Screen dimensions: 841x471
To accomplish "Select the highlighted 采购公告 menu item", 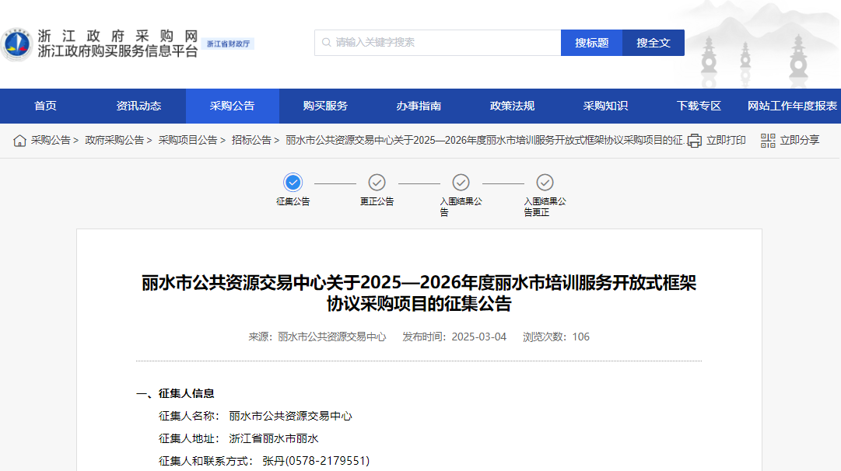I will [232, 106].
